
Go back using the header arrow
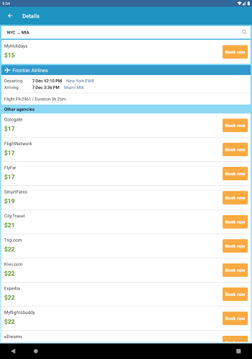[10, 16]
